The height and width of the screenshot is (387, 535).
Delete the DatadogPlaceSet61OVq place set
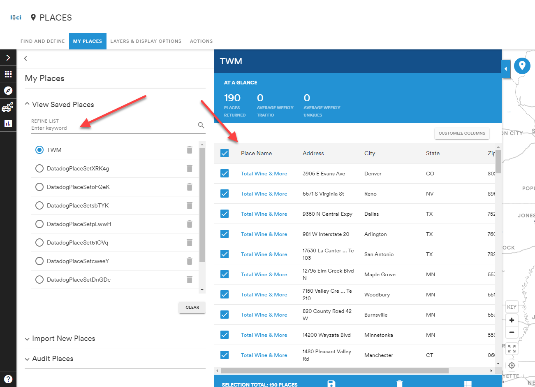pos(190,242)
